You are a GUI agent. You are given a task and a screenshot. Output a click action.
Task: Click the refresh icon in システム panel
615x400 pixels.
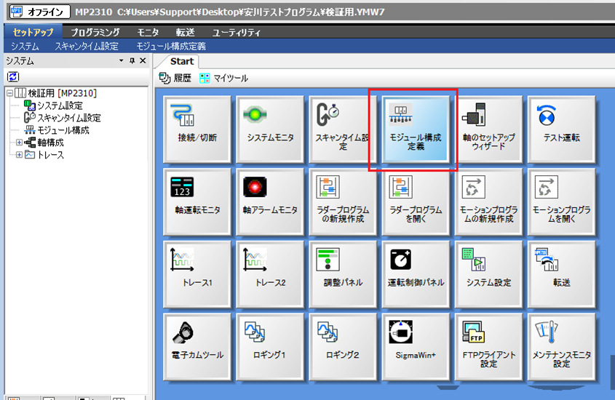pos(13,76)
